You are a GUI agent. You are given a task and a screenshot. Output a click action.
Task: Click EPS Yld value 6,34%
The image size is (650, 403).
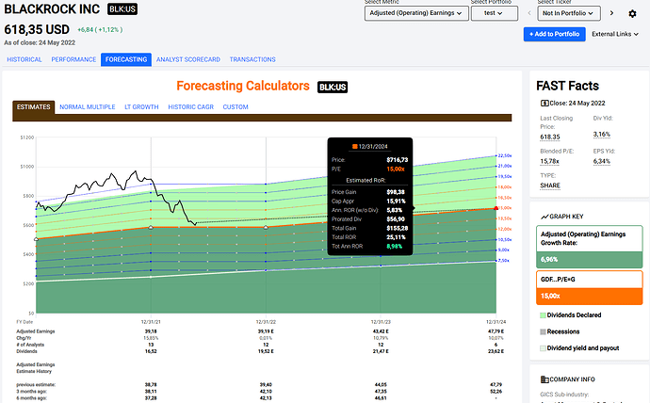tap(602, 162)
